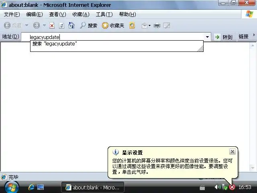Go to the Home page icon
The image size is (257, 193).
[x=71, y=25]
